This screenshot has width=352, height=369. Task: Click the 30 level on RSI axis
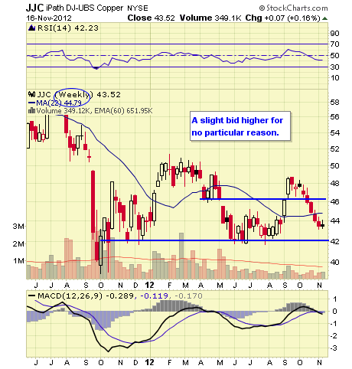pyautogui.click(x=334, y=67)
